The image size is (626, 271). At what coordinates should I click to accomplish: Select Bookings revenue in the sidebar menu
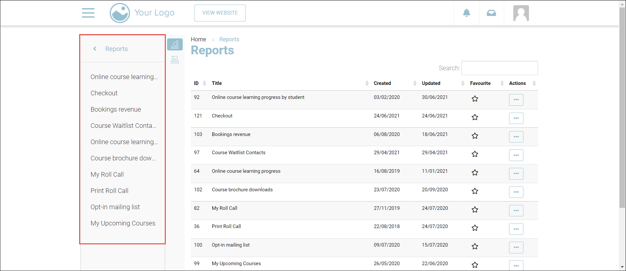tap(116, 109)
